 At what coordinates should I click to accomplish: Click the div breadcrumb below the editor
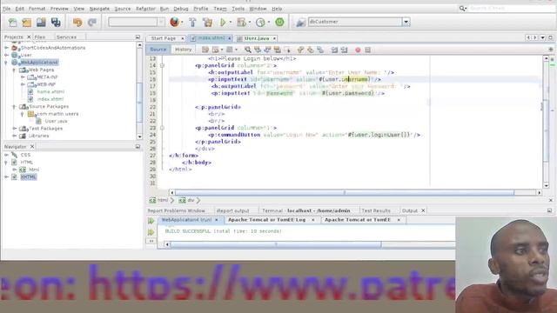coord(191,200)
